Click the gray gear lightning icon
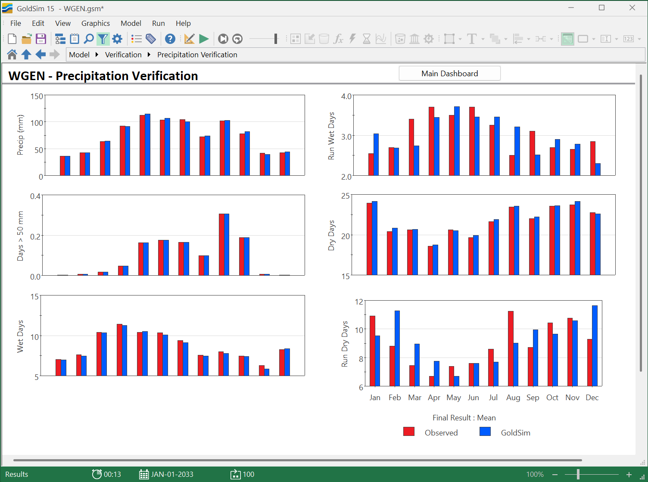This screenshot has width=648, height=482. (x=429, y=39)
